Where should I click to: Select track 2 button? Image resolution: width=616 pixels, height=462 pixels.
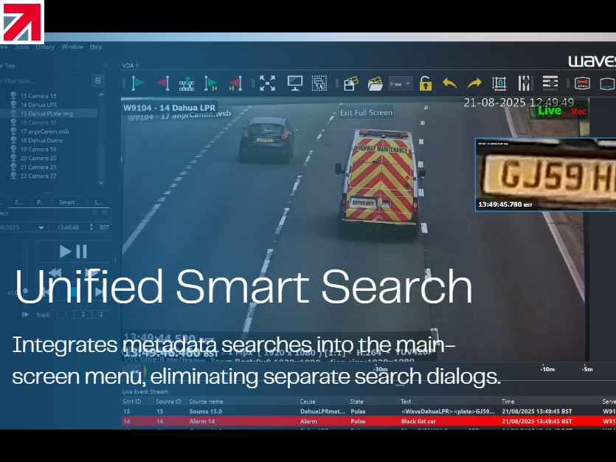coord(83,314)
